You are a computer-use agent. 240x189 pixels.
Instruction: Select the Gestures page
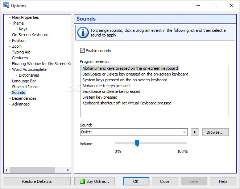point(20,58)
